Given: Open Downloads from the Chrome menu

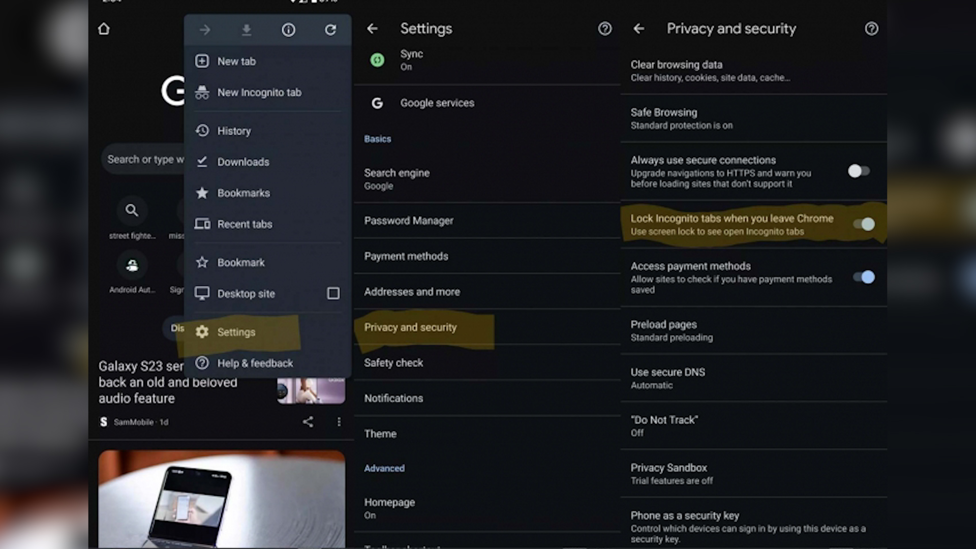Looking at the screenshot, I should tap(267, 162).
